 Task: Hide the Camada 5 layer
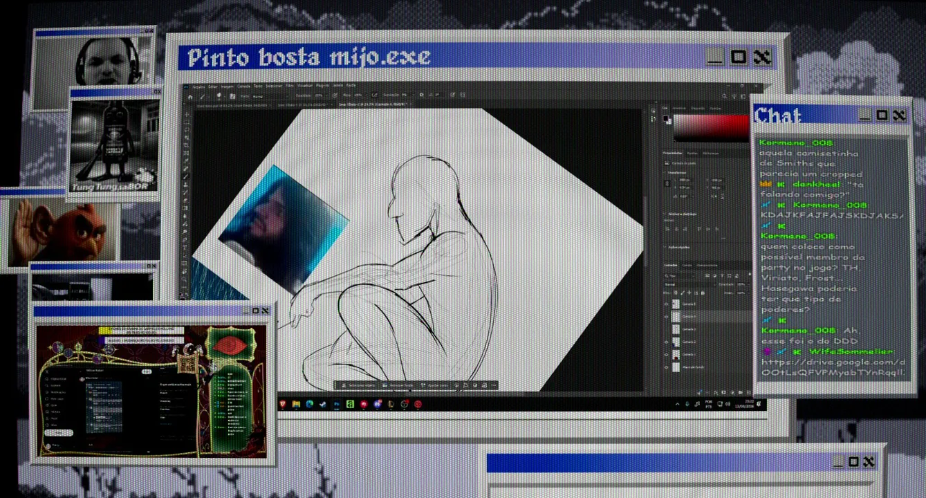point(667,303)
